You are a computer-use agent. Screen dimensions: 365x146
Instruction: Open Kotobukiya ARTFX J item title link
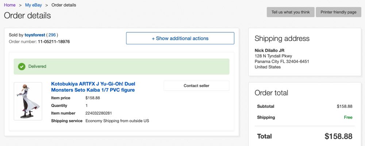tap(93, 87)
